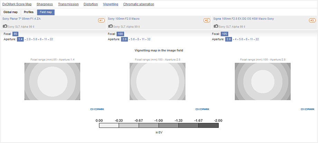Select the Global map view button

click(x=11, y=12)
